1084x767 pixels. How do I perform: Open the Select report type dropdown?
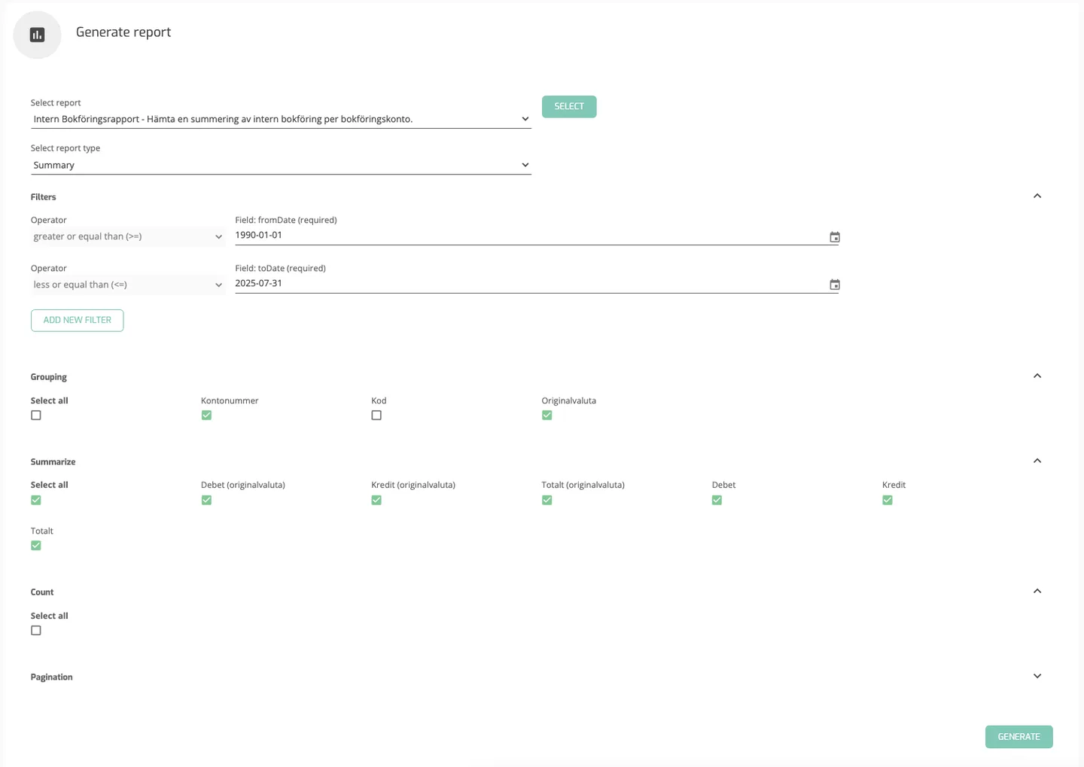click(x=281, y=165)
